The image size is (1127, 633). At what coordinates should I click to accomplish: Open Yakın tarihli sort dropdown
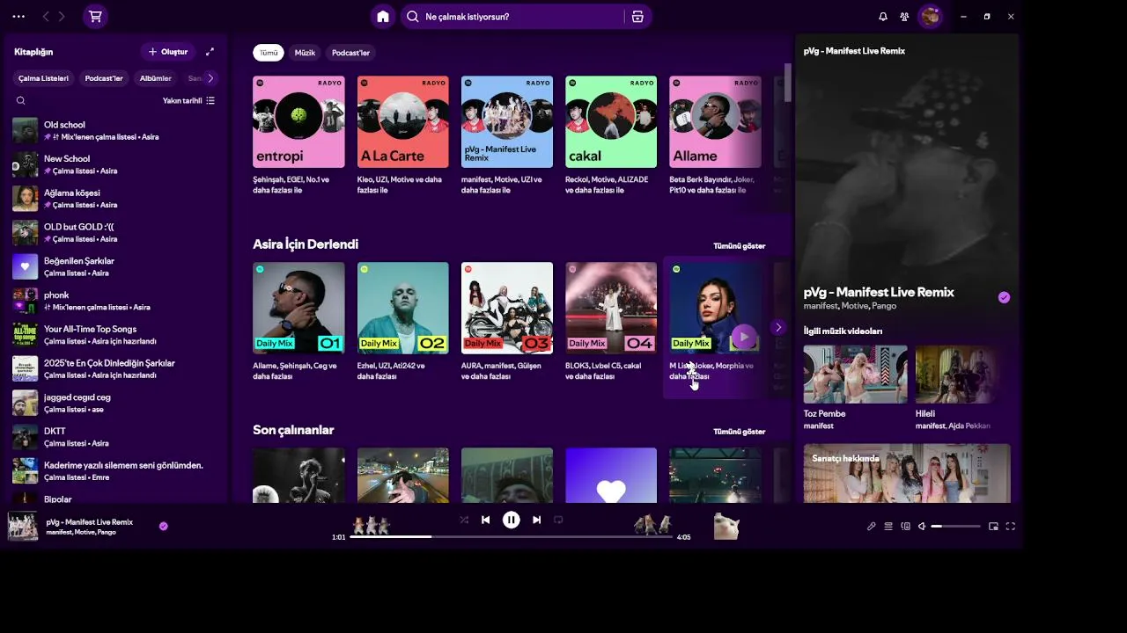(x=188, y=100)
